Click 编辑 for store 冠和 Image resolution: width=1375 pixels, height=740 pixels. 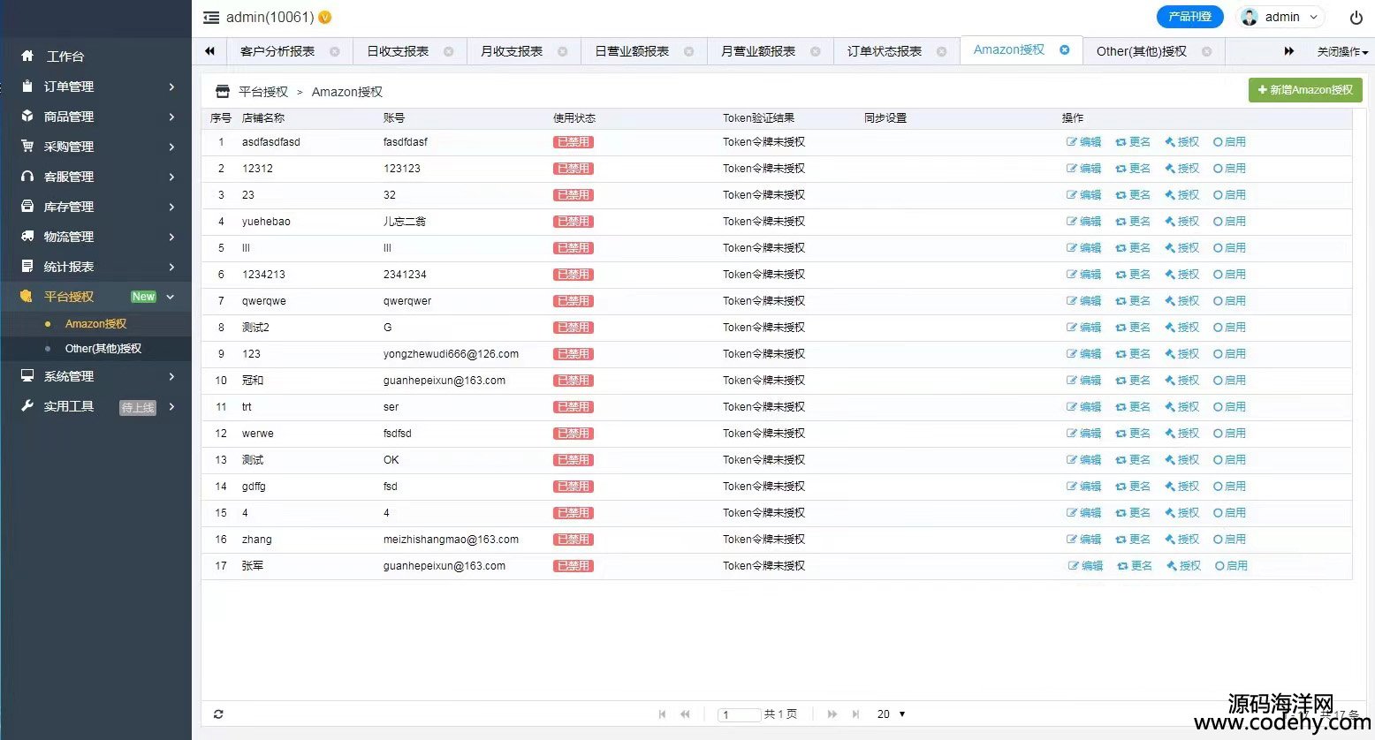point(1084,381)
